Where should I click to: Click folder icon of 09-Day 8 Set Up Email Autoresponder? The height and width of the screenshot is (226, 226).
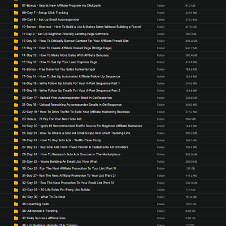click(x=16, y=20)
